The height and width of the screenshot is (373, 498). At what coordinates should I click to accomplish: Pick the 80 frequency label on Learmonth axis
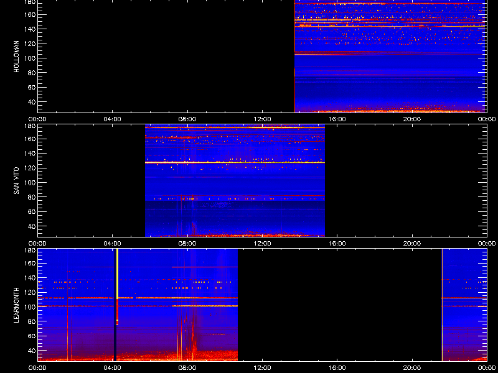[32, 321]
